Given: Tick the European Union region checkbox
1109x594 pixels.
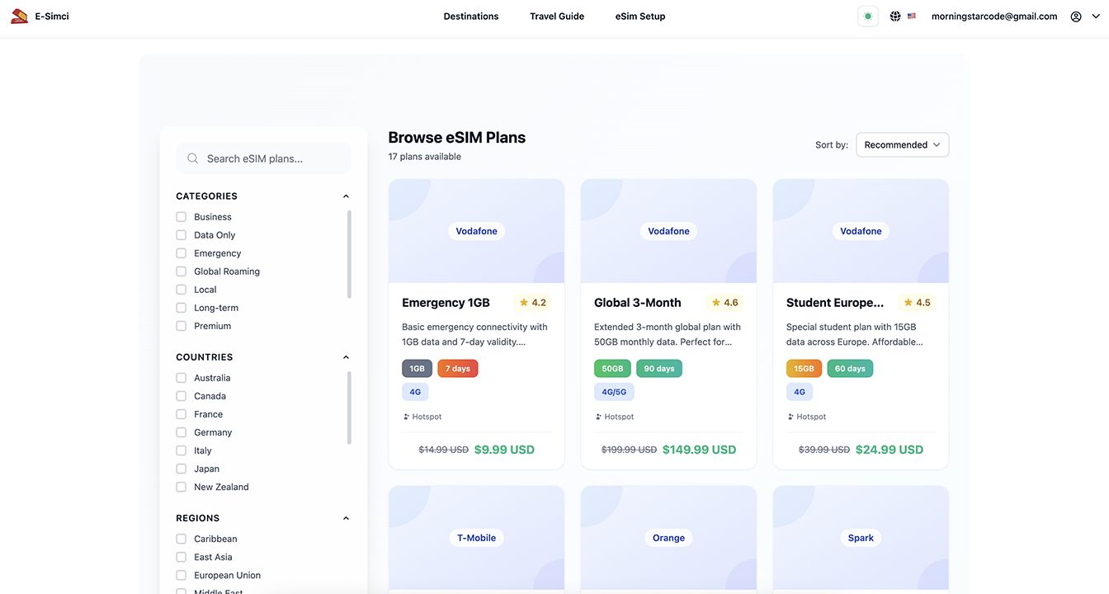Looking at the screenshot, I should coord(182,575).
